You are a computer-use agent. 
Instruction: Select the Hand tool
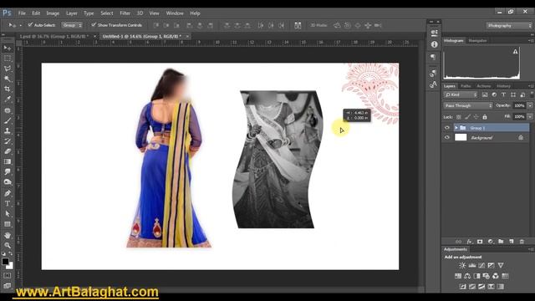click(x=8, y=236)
